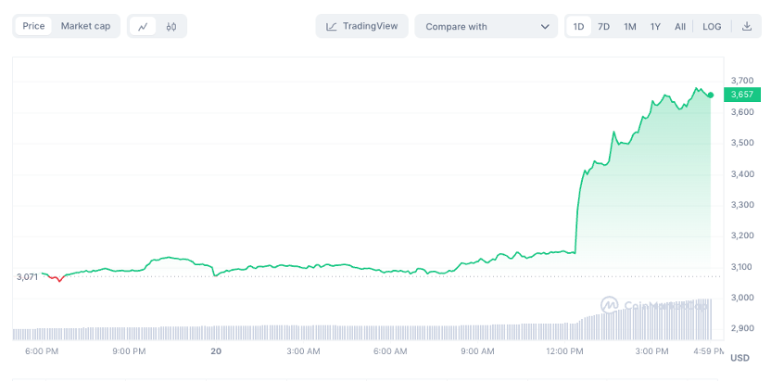Click the TradingView chart icon
Image resolution: width=771 pixels, height=382 pixels.
(x=332, y=27)
